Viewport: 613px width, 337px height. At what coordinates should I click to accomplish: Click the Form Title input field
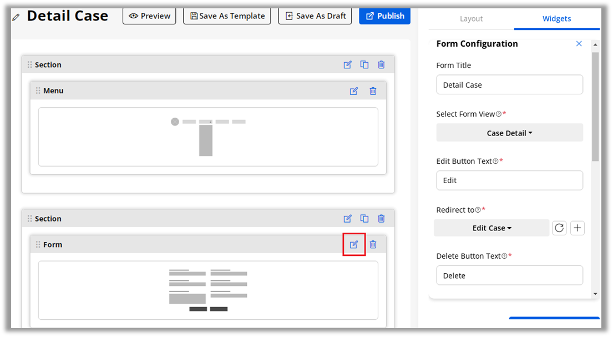click(509, 85)
